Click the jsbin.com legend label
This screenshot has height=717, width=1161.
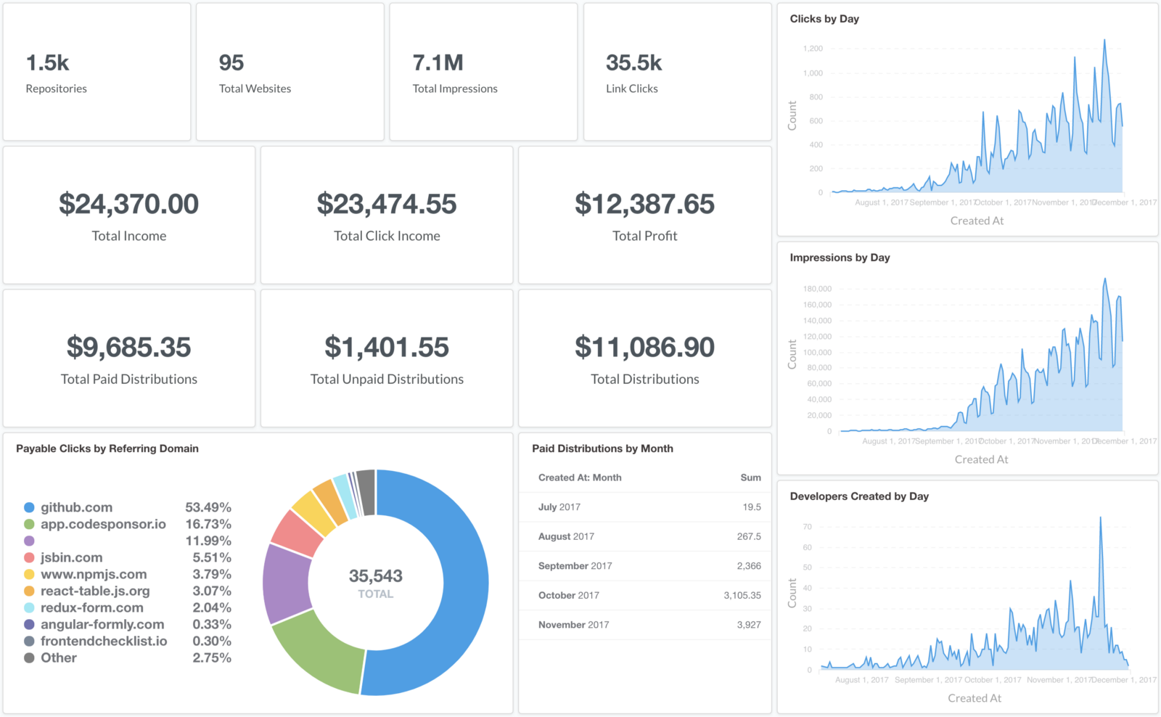coord(71,557)
